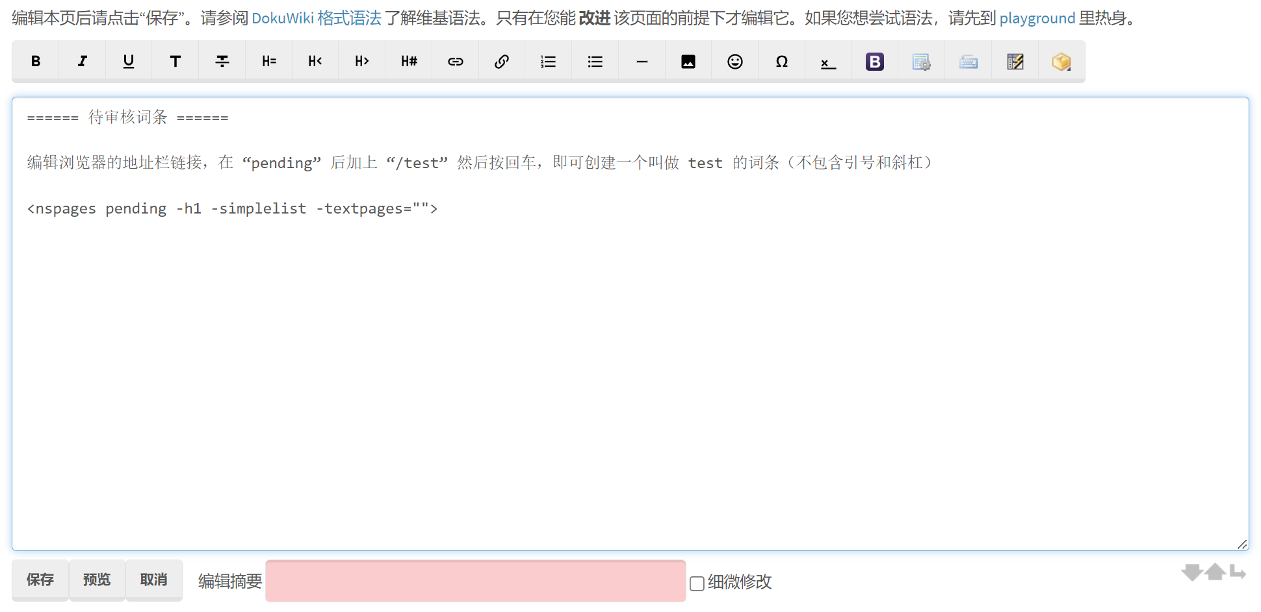Open the DokuWiki 格式语法 link
Viewport: 1261px width, 612px height.
coord(316,18)
